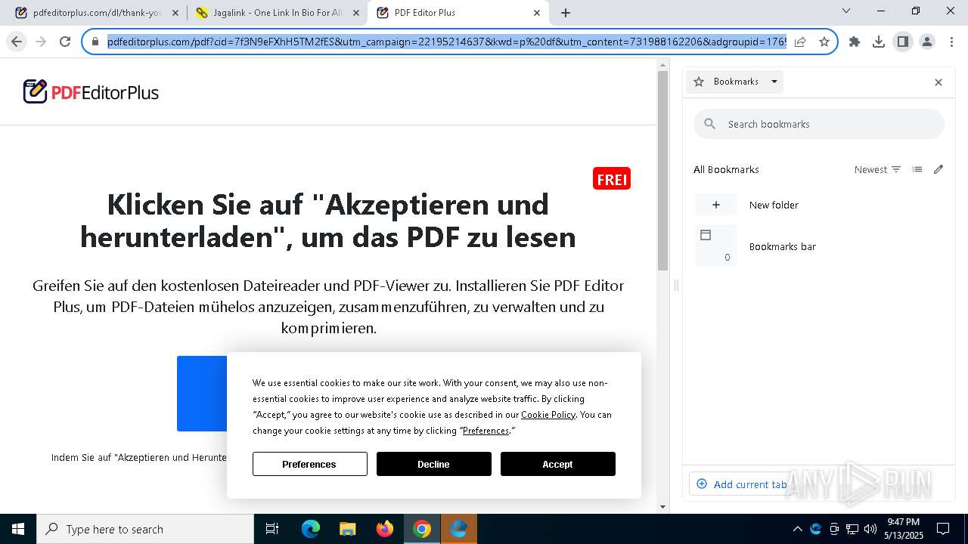Open the notification center icon
This screenshot has height=544, width=968.
pyautogui.click(x=943, y=529)
